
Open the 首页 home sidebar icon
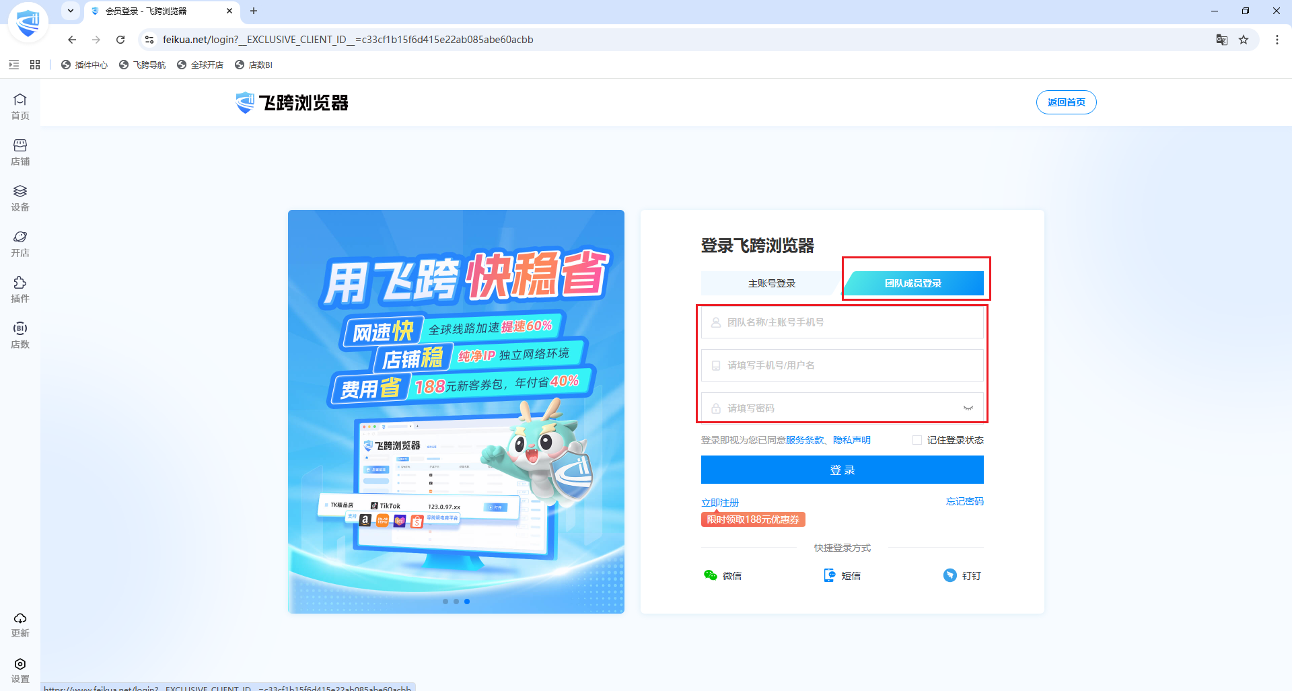click(20, 106)
